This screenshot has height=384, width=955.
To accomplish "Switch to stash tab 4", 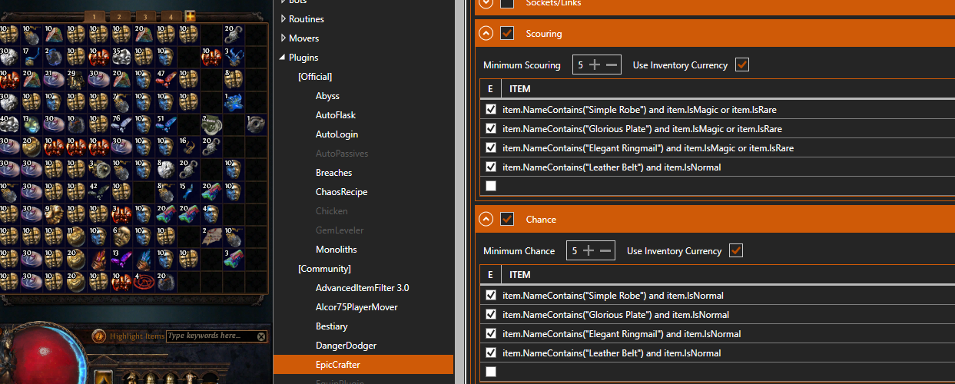I will [x=171, y=16].
